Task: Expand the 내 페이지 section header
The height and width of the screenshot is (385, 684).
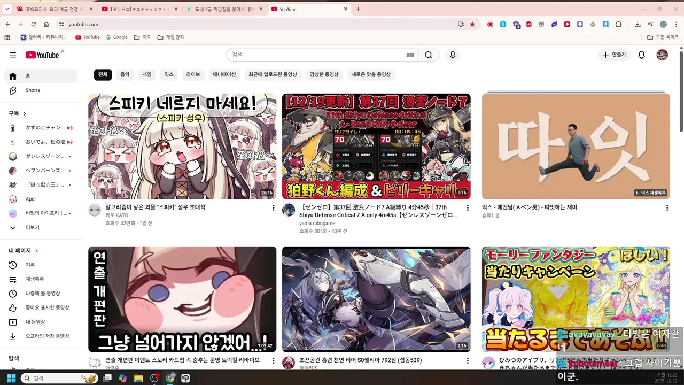Action: coord(24,250)
